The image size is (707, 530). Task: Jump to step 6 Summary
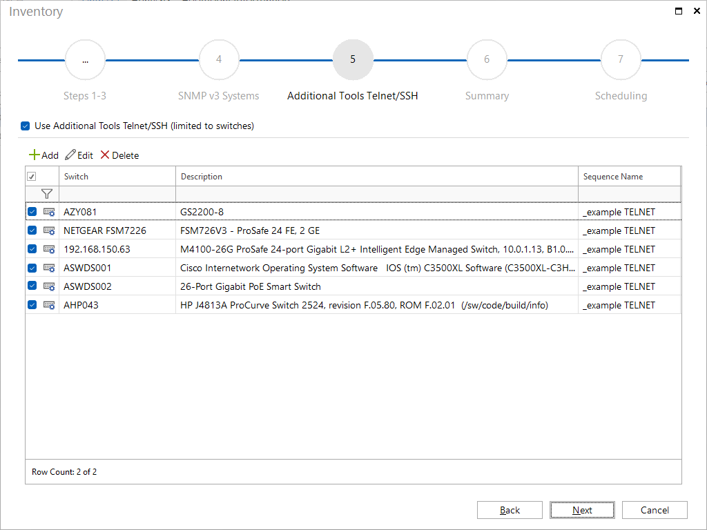pos(487,59)
